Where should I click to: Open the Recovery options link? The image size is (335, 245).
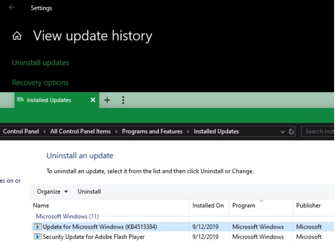(40, 83)
